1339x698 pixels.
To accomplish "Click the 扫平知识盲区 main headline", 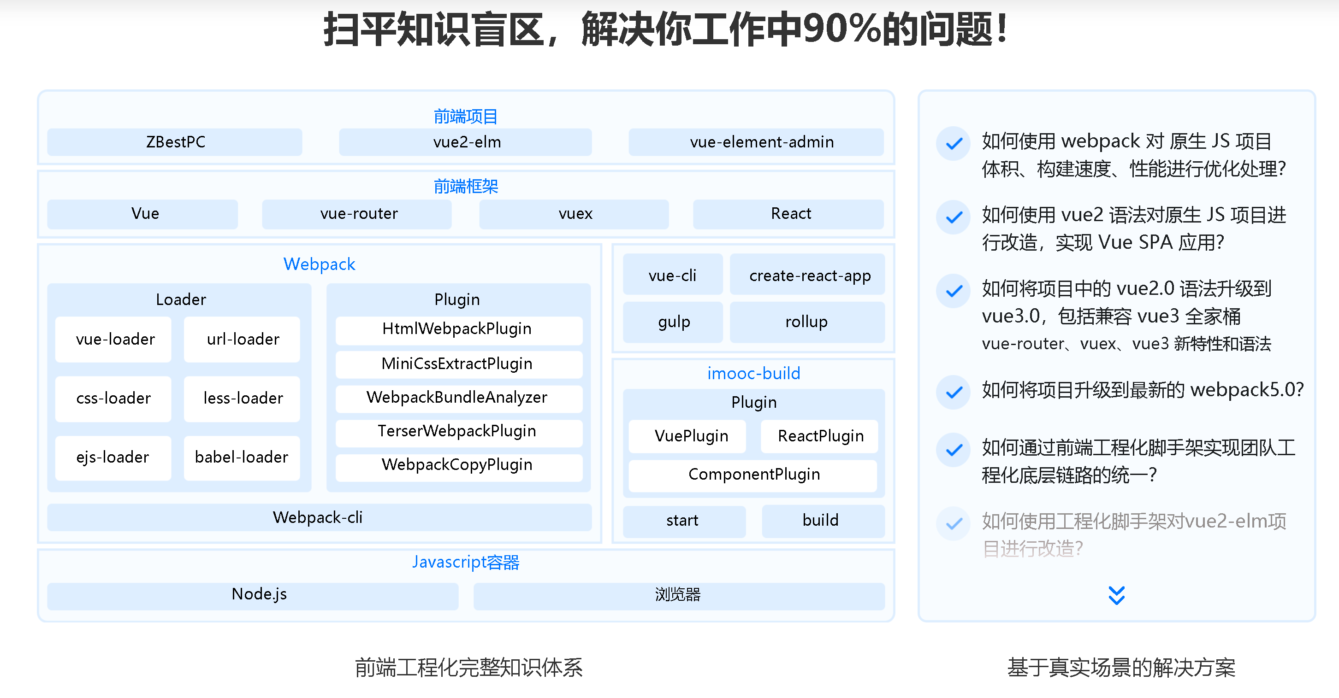I will (667, 29).
